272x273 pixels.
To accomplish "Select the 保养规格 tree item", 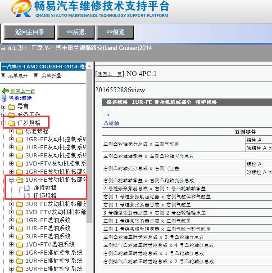I will (x=29, y=123).
